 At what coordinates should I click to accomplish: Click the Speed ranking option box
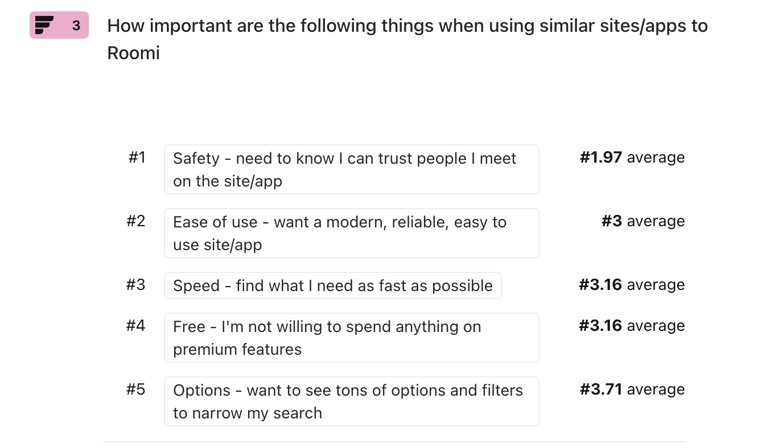click(x=332, y=285)
